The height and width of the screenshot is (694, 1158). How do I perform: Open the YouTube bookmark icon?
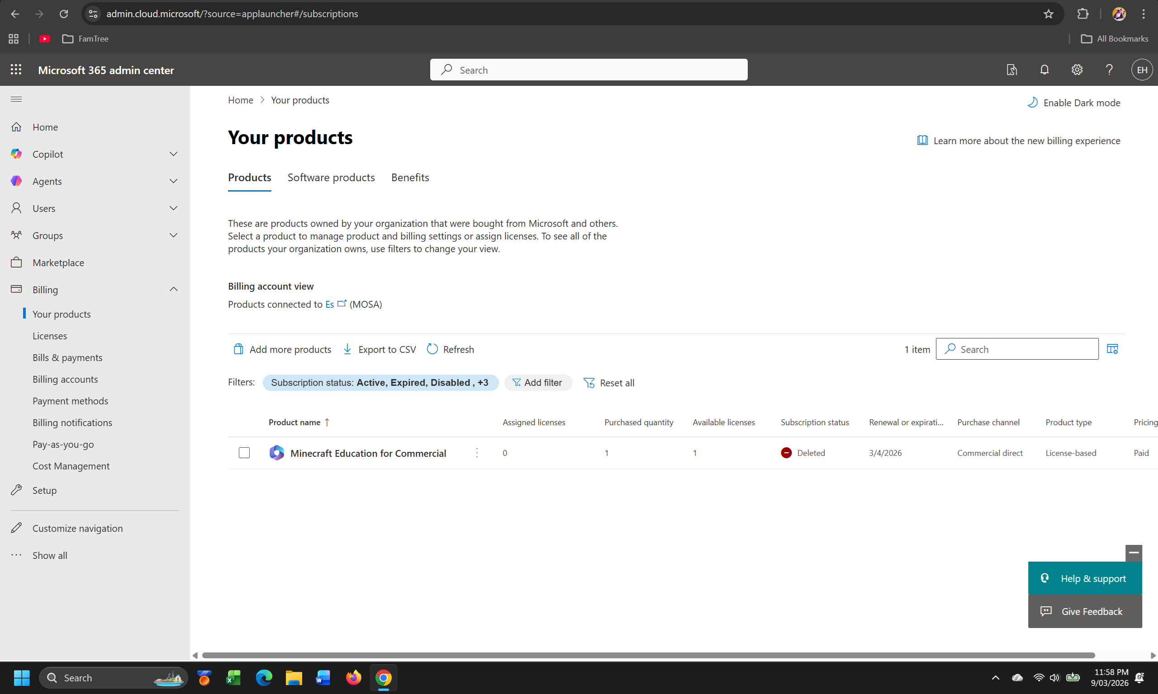point(44,39)
